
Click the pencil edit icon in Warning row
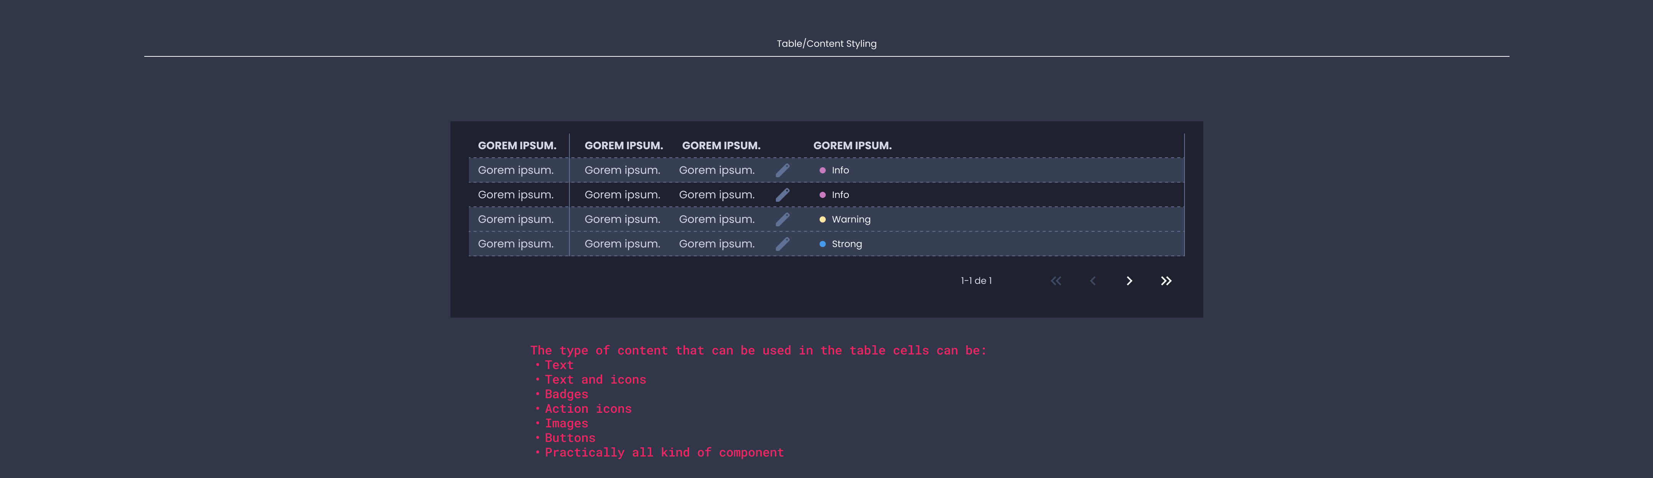[782, 219]
